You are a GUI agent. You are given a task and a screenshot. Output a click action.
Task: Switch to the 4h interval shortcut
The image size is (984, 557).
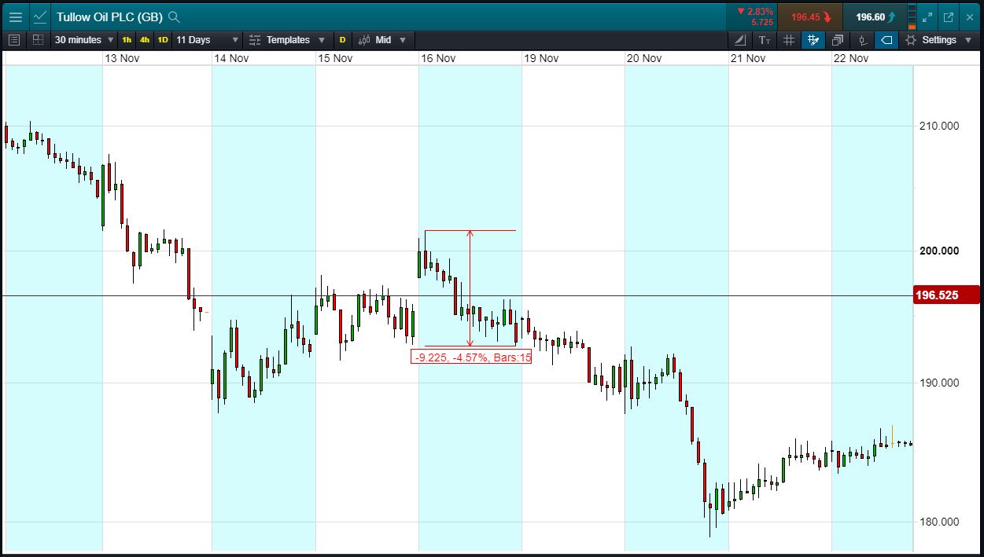(145, 39)
